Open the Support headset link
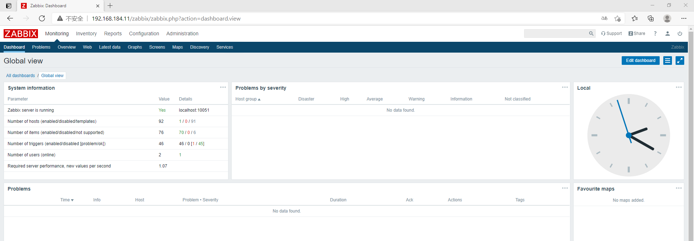The height and width of the screenshot is (241, 694). pyautogui.click(x=612, y=34)
